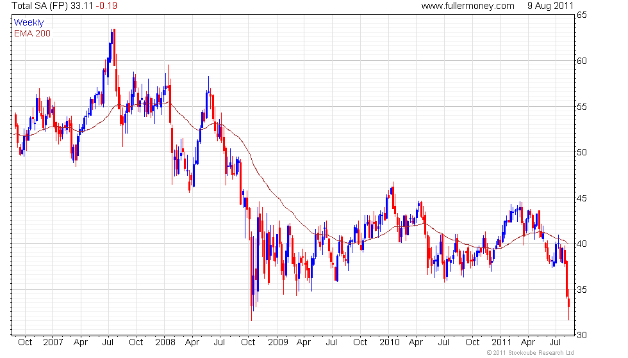Image resolution: width=628 pixels, height=358 pixels.
Task: Click the 'www.fullermoney.com' website text
Action: (468, 6)
